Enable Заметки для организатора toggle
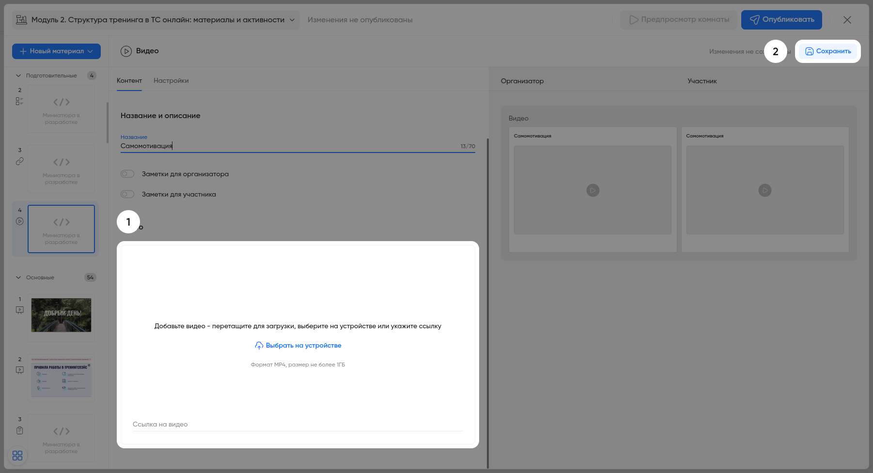Image resolution: width=873 pixels, height=473 pixels. [x=127, y=174]
